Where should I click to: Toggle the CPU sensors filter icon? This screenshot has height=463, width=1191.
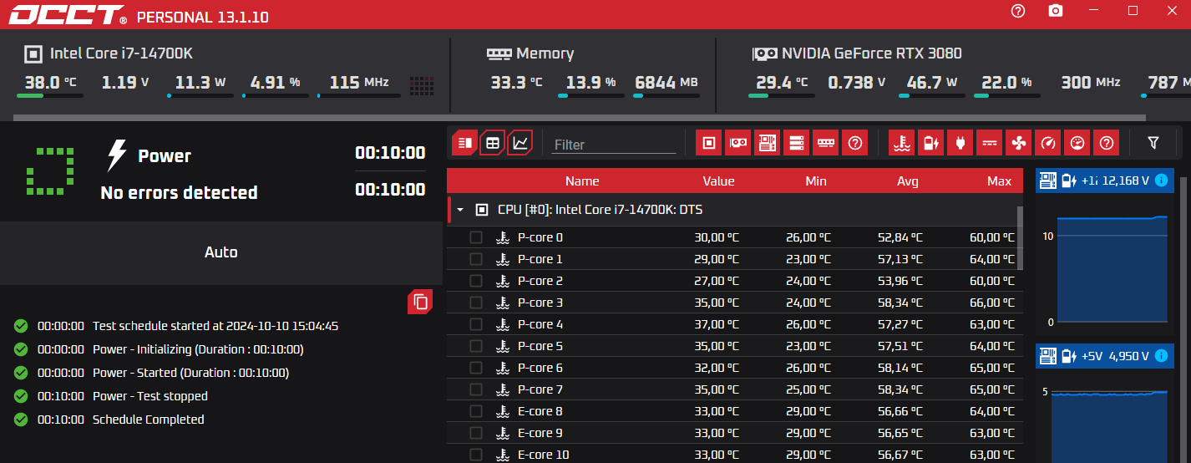[709, 143]
